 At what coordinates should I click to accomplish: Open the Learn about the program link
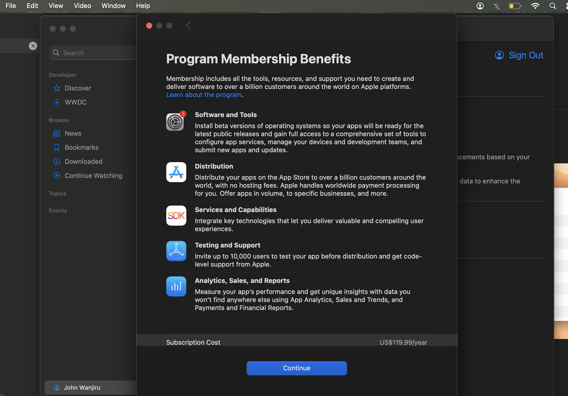204,95
